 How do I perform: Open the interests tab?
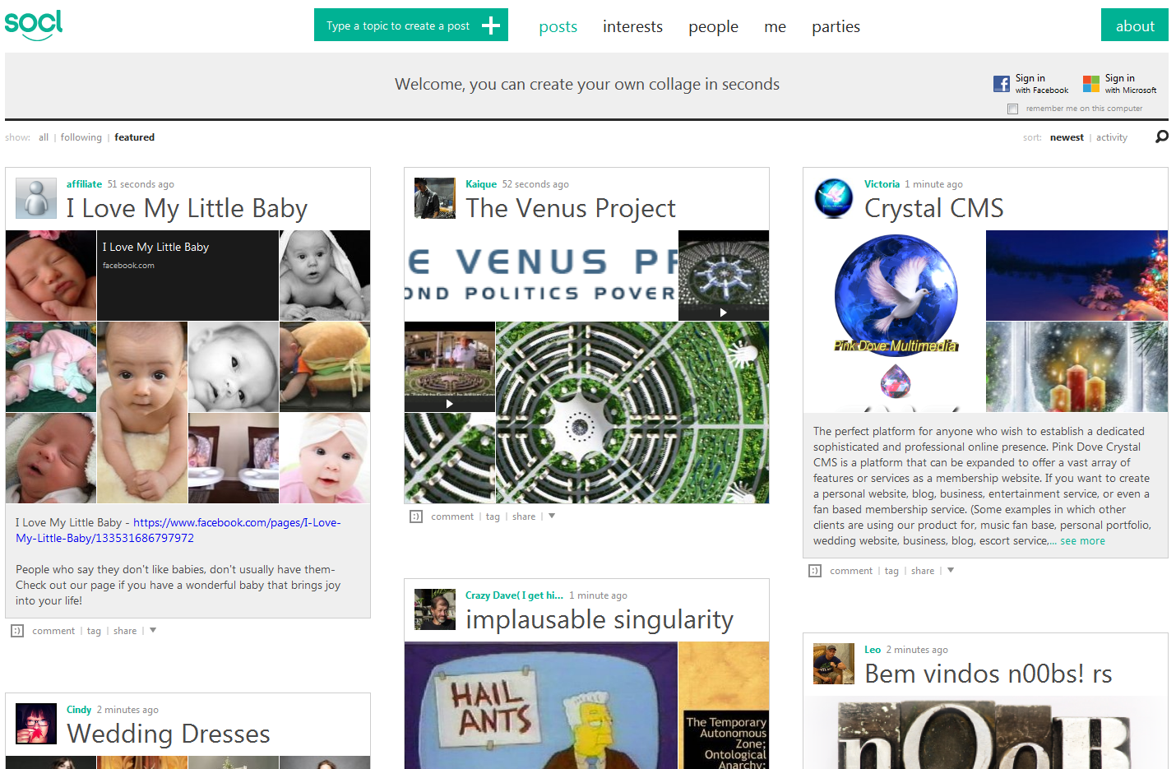[632, 26]
